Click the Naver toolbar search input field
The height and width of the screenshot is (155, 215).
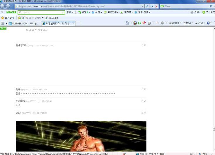click(x=41, y=12)
